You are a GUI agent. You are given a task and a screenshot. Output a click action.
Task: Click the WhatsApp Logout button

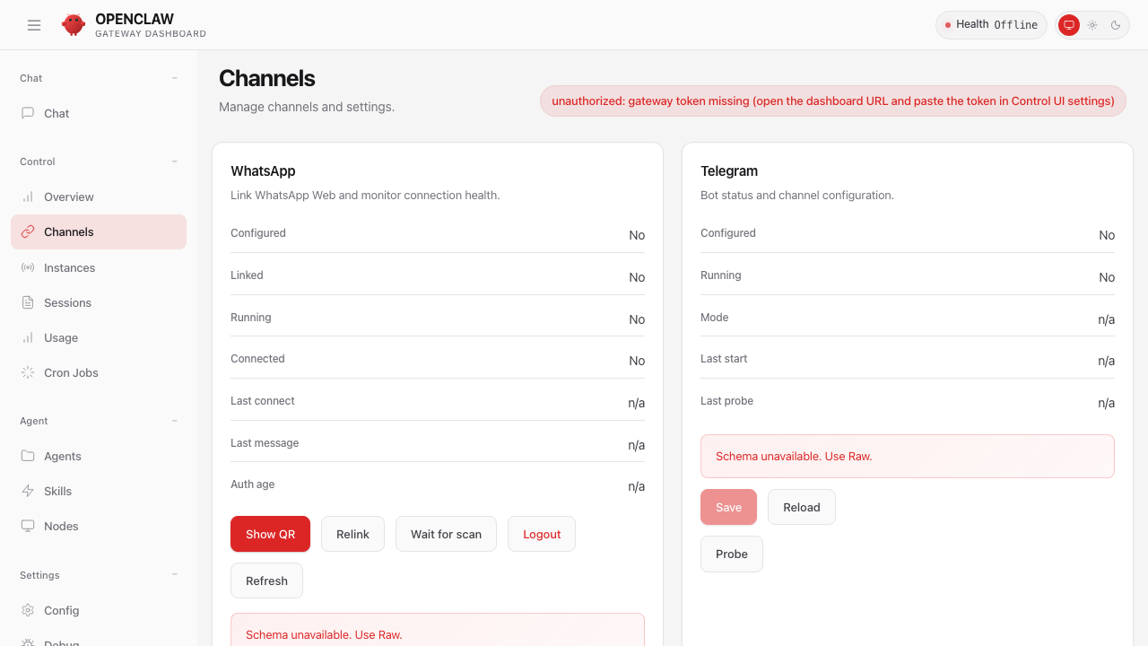click(541, 534)
